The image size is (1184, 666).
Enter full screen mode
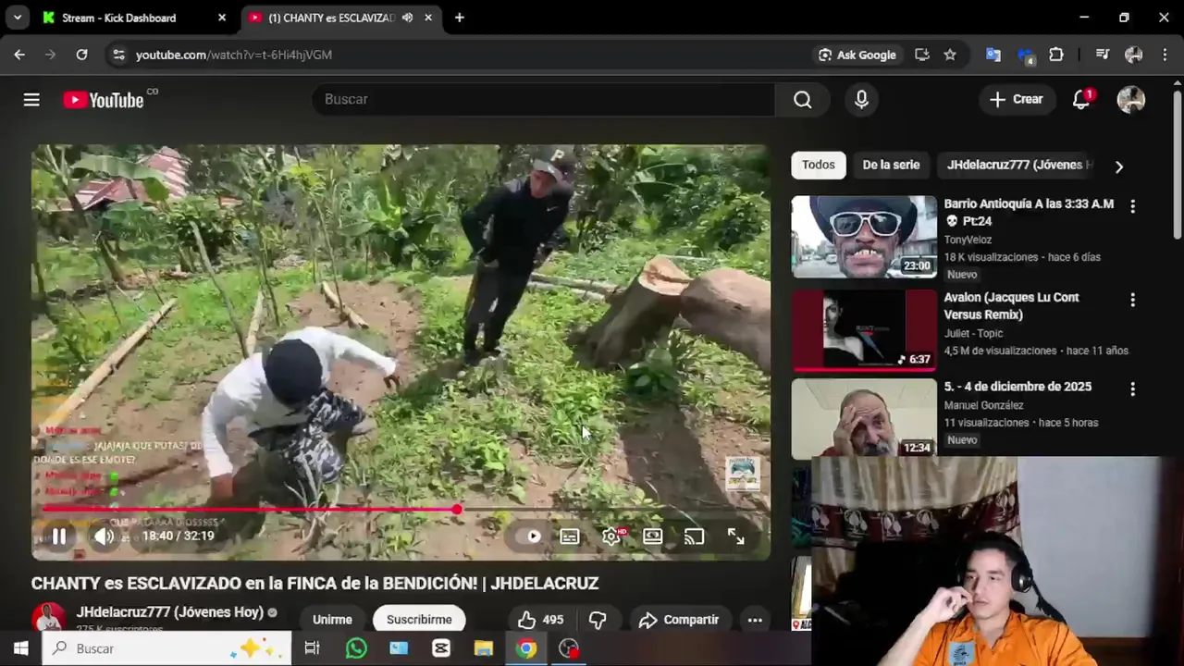[735, 536]
